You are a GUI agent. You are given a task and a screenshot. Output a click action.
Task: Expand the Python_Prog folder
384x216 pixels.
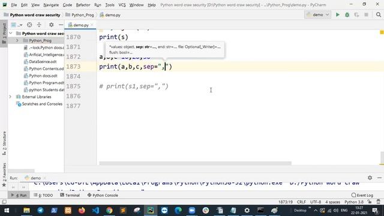pos(17,40)
